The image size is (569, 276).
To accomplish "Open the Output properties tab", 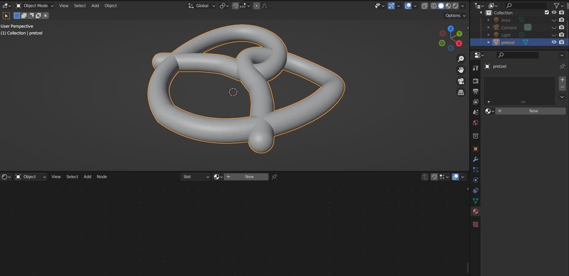I will click(476, 91).
